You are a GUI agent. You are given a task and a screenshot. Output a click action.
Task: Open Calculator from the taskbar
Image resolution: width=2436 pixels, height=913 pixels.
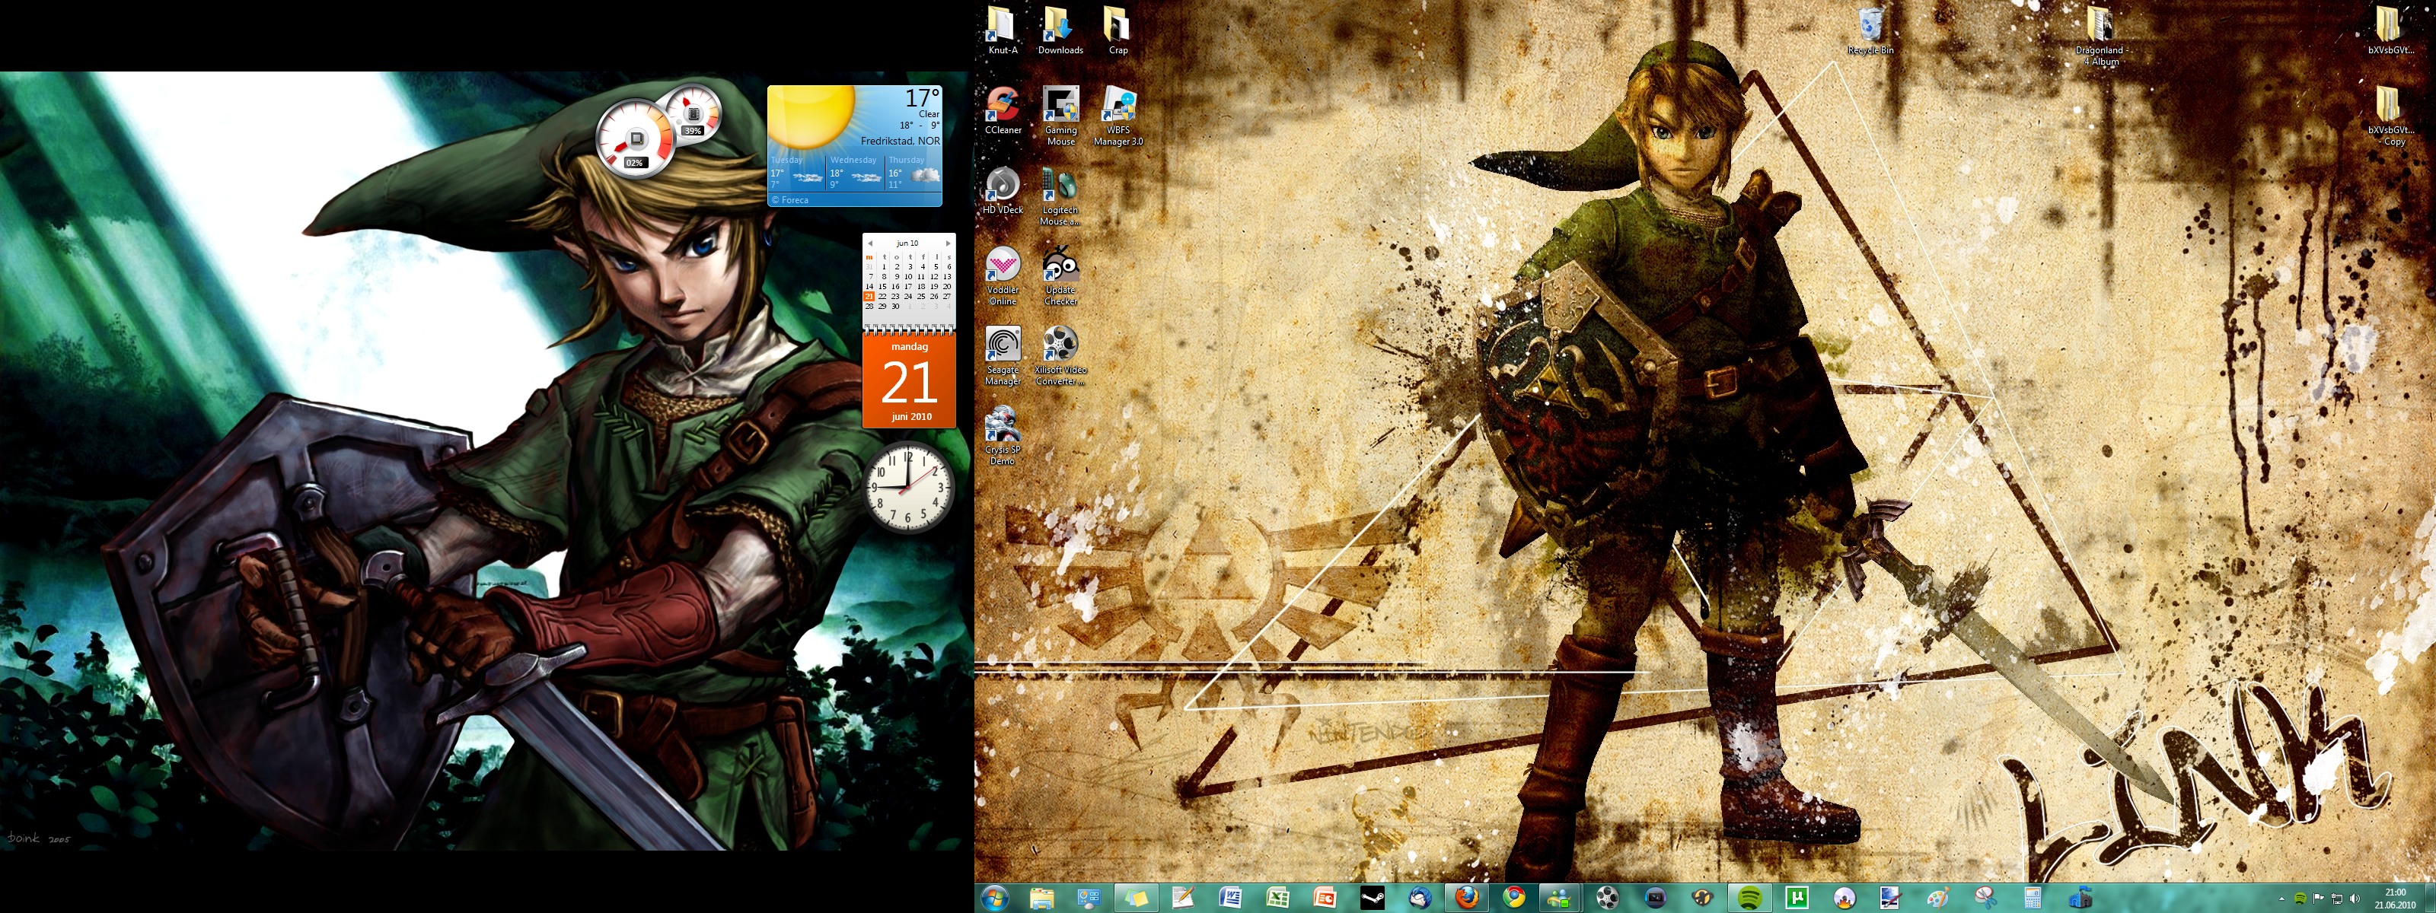(x=2033, y=897)
